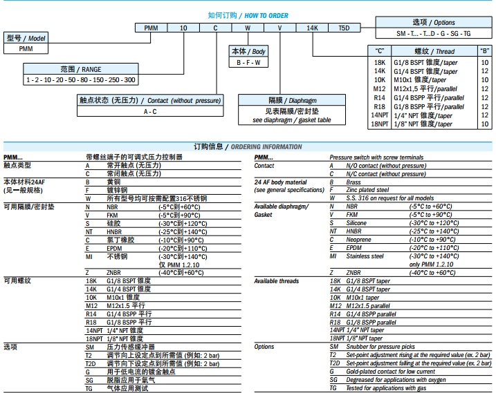
Task: Click the Contact (without pressure) header box
Action: [150, 100]
